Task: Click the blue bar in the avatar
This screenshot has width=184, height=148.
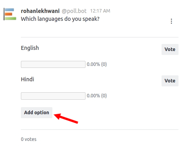Action: point(9,10)
